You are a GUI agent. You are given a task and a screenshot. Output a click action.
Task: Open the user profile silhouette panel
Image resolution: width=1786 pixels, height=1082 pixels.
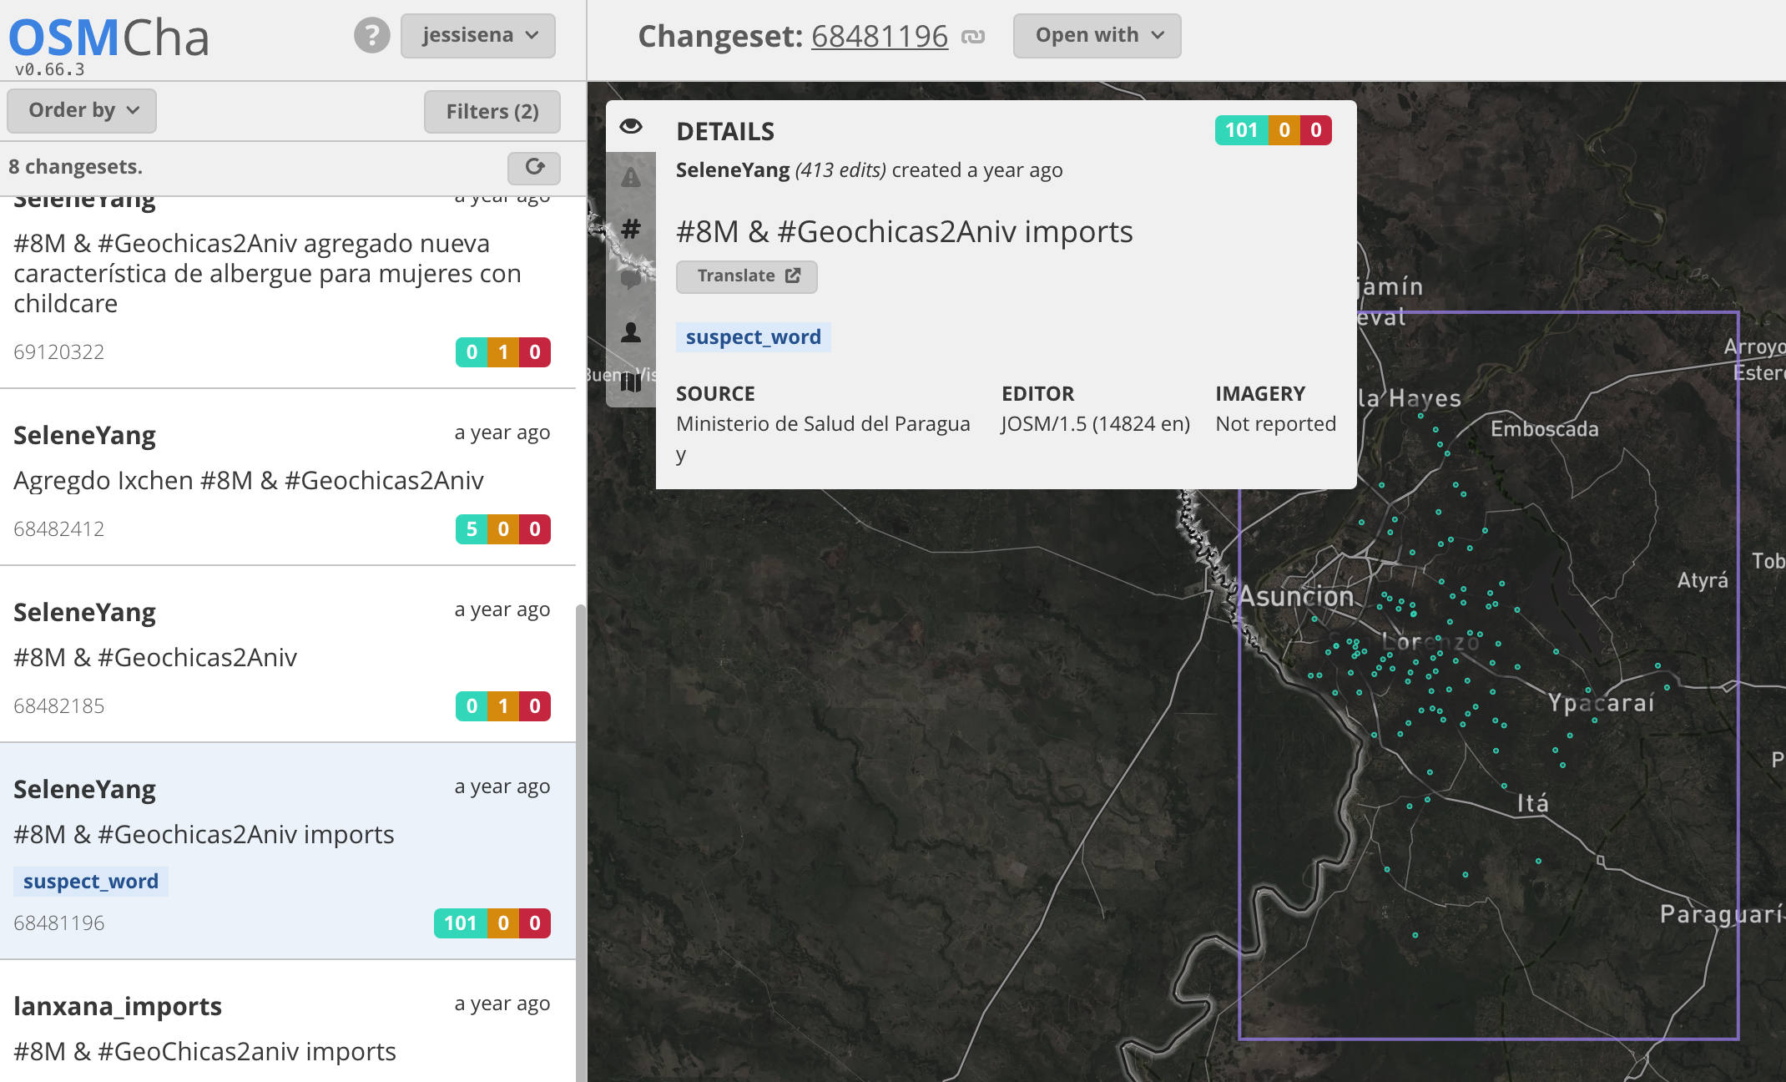631,332
